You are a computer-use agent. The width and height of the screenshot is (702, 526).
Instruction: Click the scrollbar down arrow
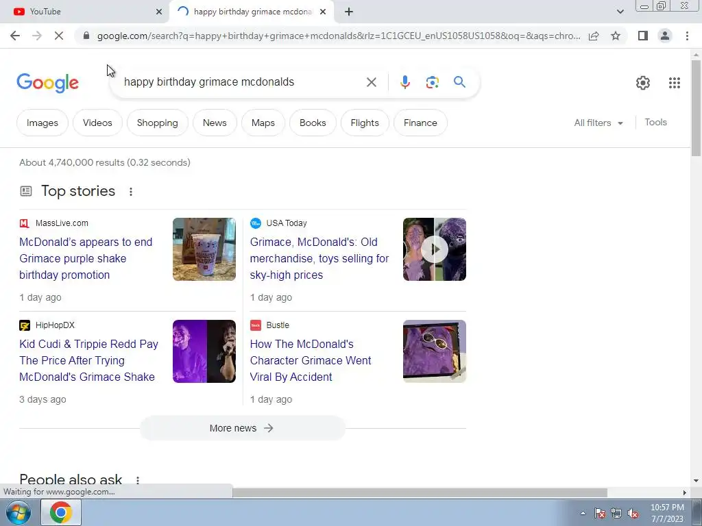tap(696, 481)
